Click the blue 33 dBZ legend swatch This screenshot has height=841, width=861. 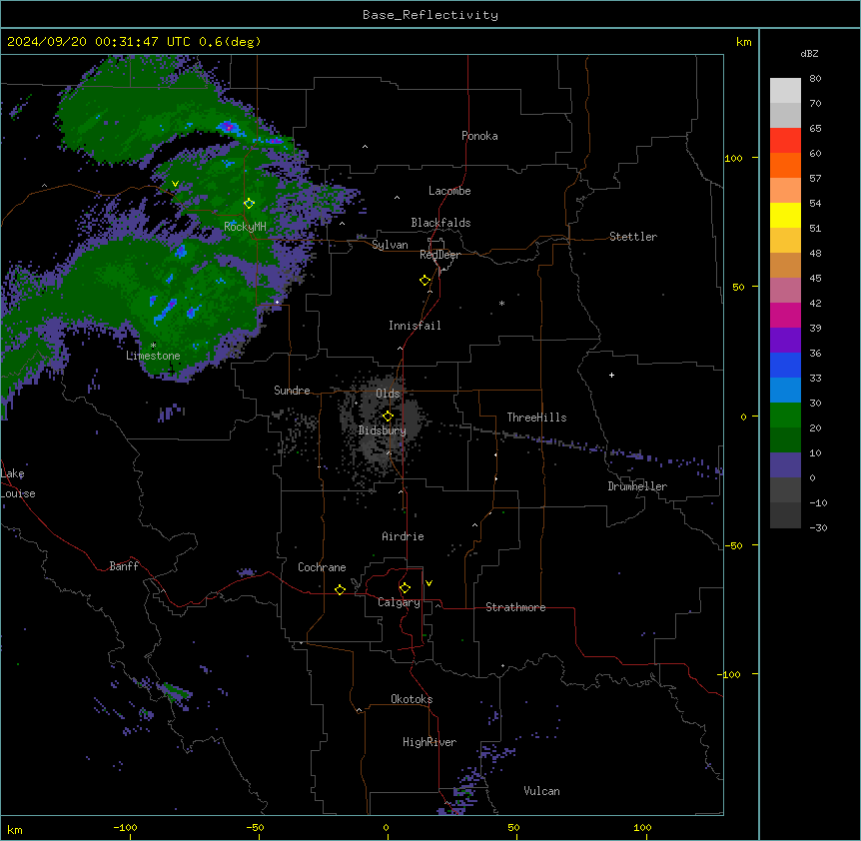point(785,365)
